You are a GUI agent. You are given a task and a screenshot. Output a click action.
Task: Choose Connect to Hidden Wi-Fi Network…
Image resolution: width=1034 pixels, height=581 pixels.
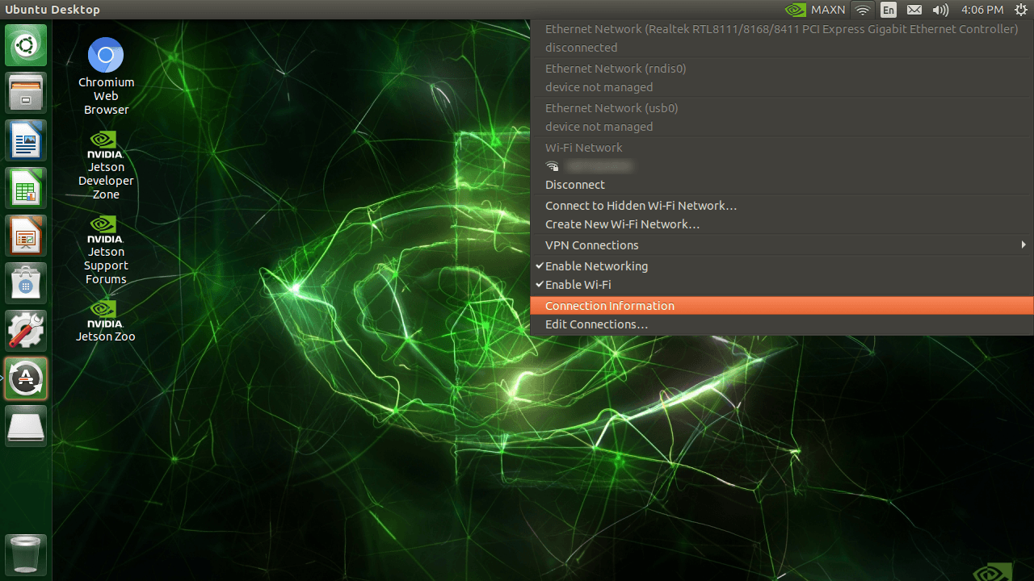782,206
